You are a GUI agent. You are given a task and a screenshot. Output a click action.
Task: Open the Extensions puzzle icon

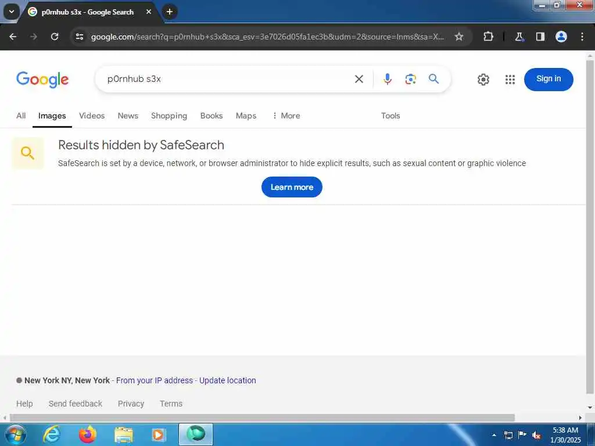488,37
